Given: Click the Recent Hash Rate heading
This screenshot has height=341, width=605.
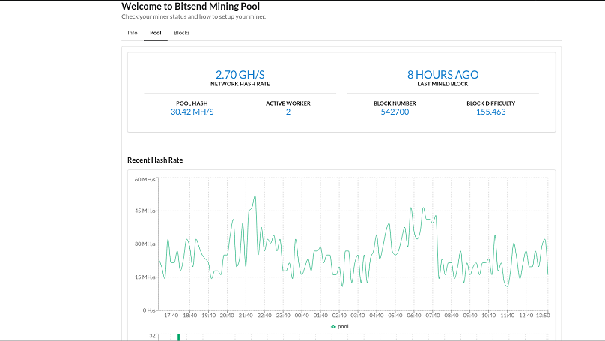Looking at the screenshot, I should [155, 160].
